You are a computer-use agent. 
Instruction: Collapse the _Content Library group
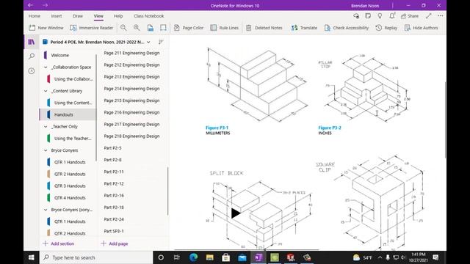tap(46, 91)
